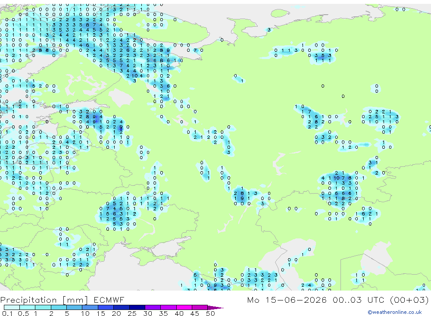431x316 pixels.
Task: Click the 25–30 mm navy legend swatch
Action: point(137,307)
